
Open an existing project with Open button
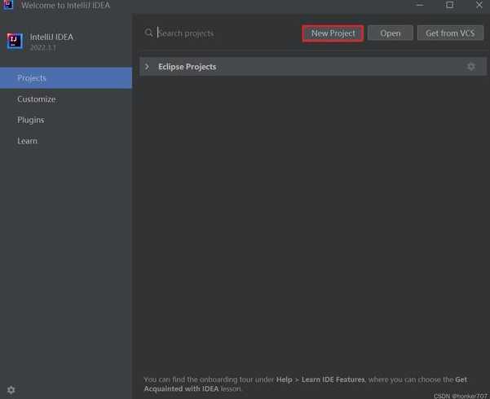click(x=390, y=33)
